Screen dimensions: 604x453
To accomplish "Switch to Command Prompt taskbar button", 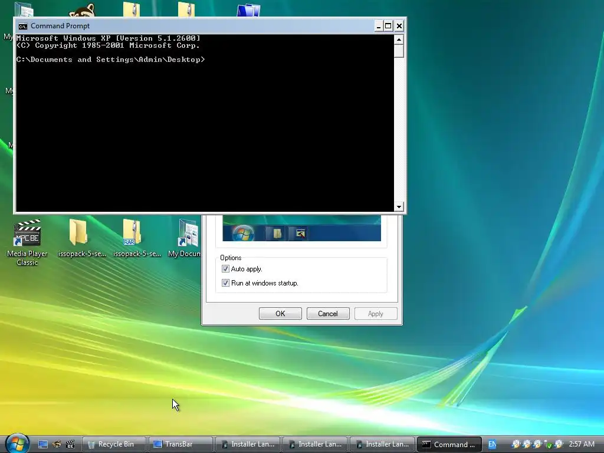I will tap(449, 445).
